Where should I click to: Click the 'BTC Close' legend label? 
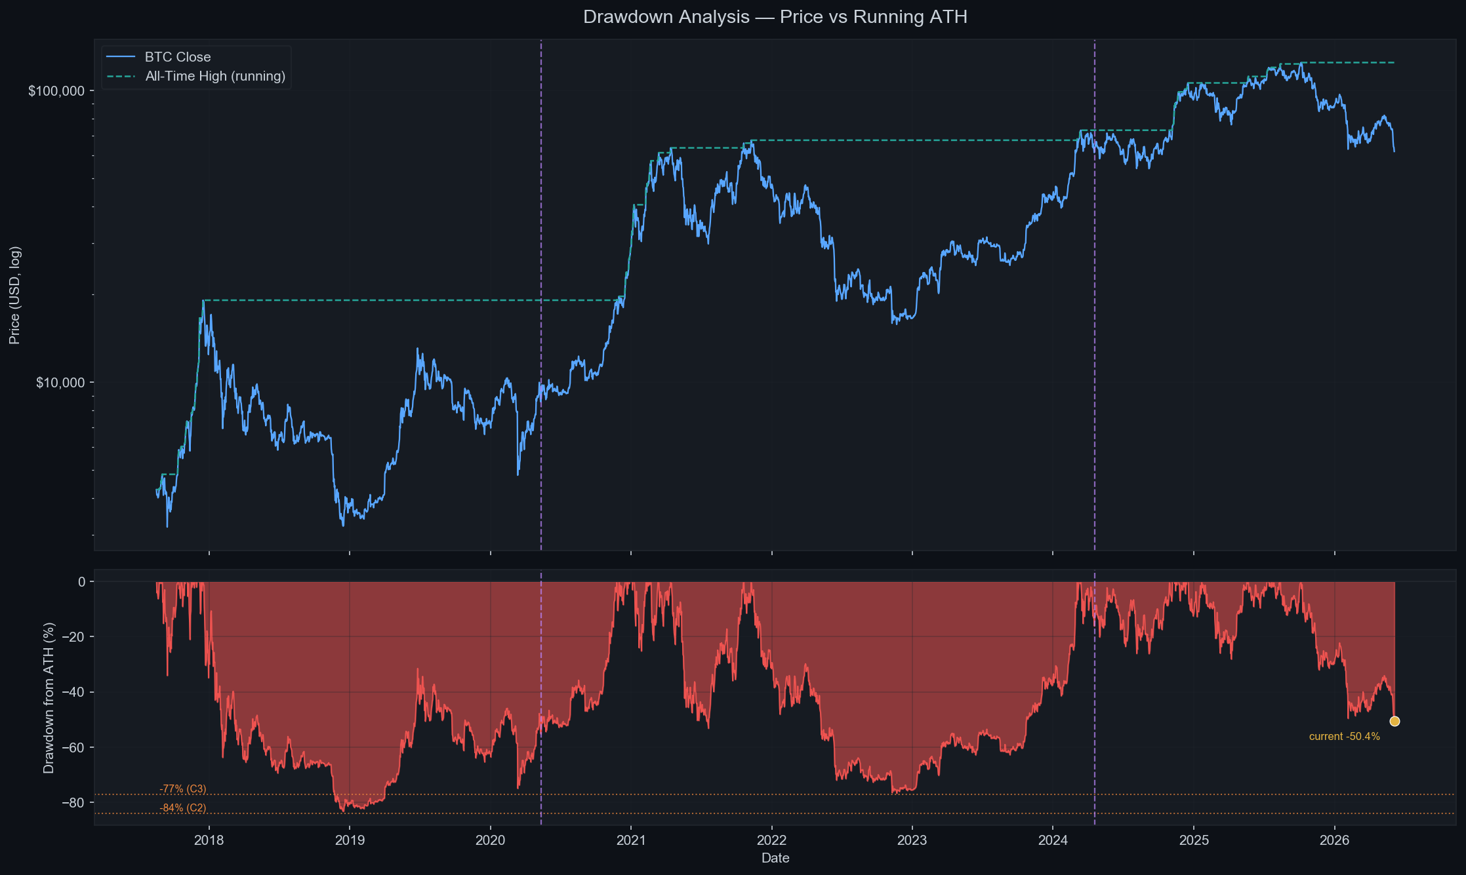pos(178,57)
